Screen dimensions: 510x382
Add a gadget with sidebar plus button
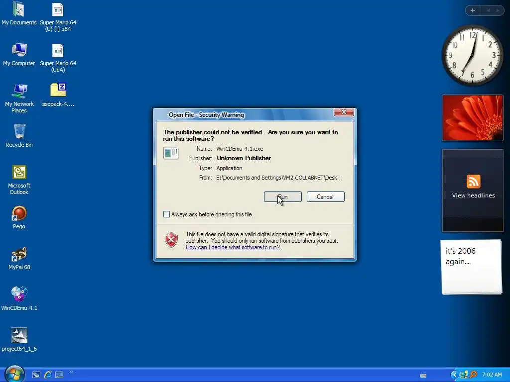(x=473, y=10)
